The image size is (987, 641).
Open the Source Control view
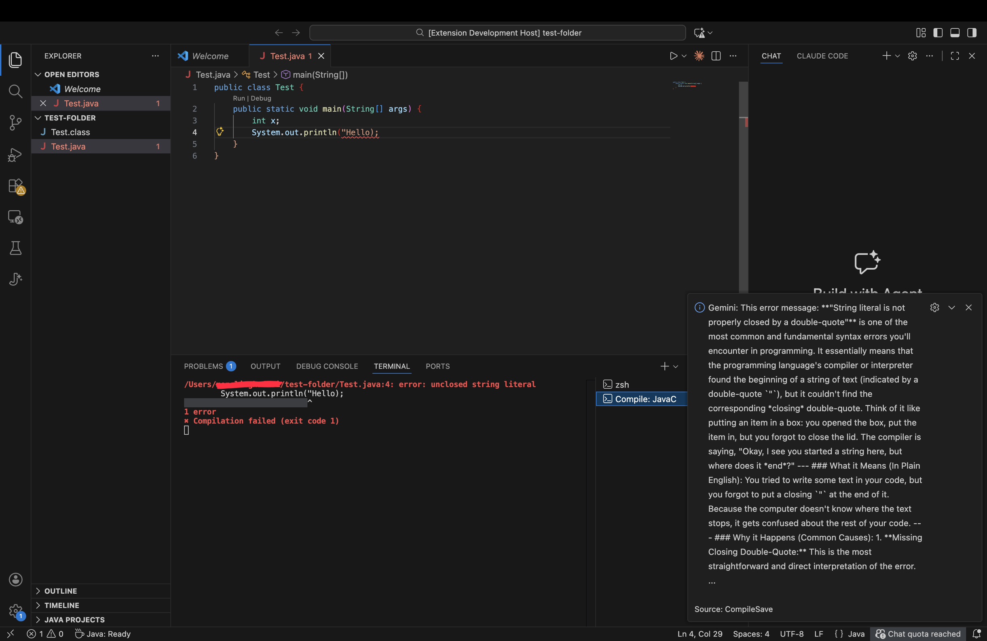15,123
